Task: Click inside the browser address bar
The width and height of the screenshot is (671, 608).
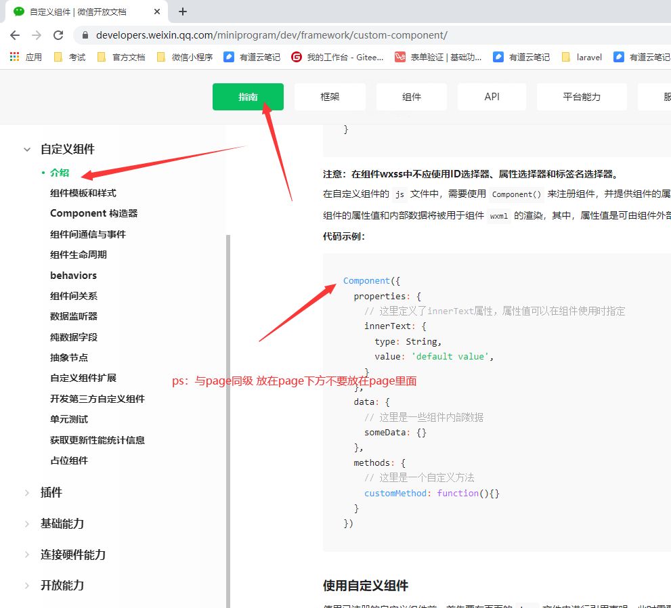Action: point(271,35)
